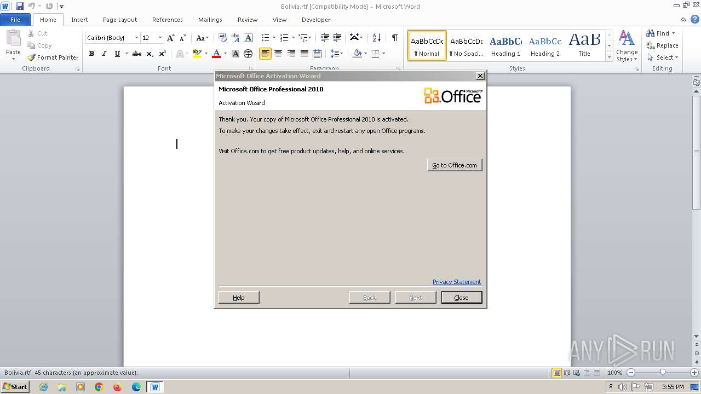Switch to the References tab
Viewport: 701px width, 394px height.
coord(168,20)
